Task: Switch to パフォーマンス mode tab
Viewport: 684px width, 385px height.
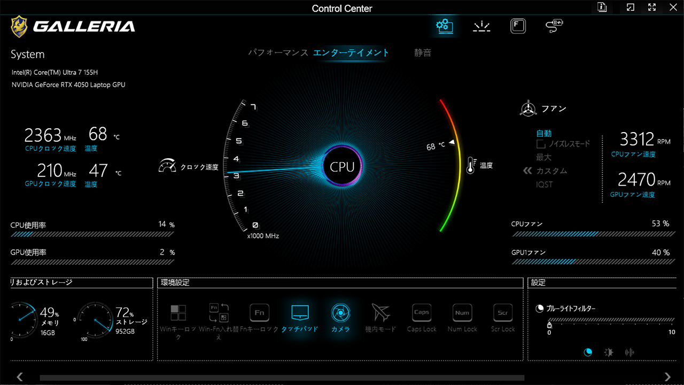Action: [278, 53]
